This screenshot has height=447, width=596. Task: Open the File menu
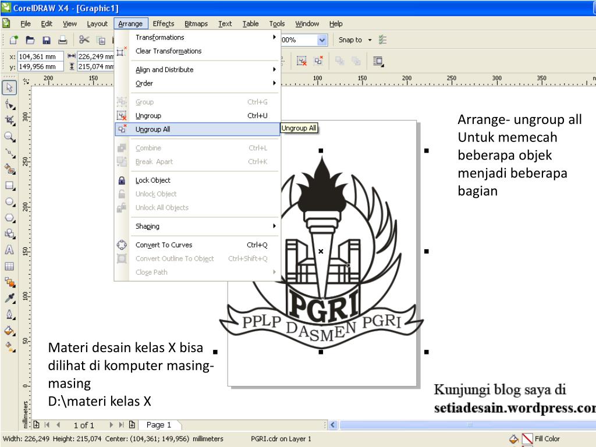[x=26, y=23]
